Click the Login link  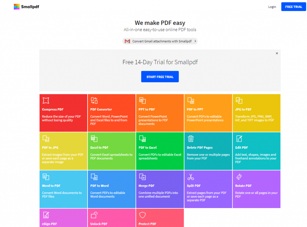pos(272,7)
